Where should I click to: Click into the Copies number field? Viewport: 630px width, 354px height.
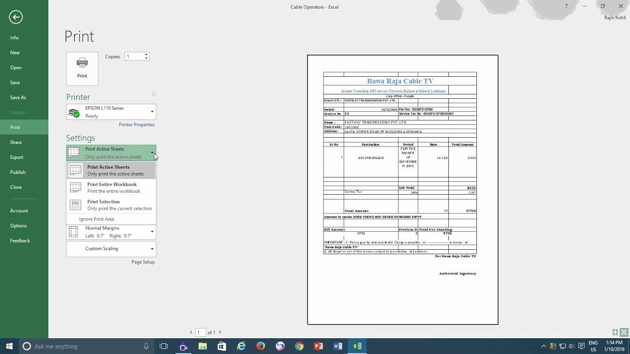[x=134, y=57]
